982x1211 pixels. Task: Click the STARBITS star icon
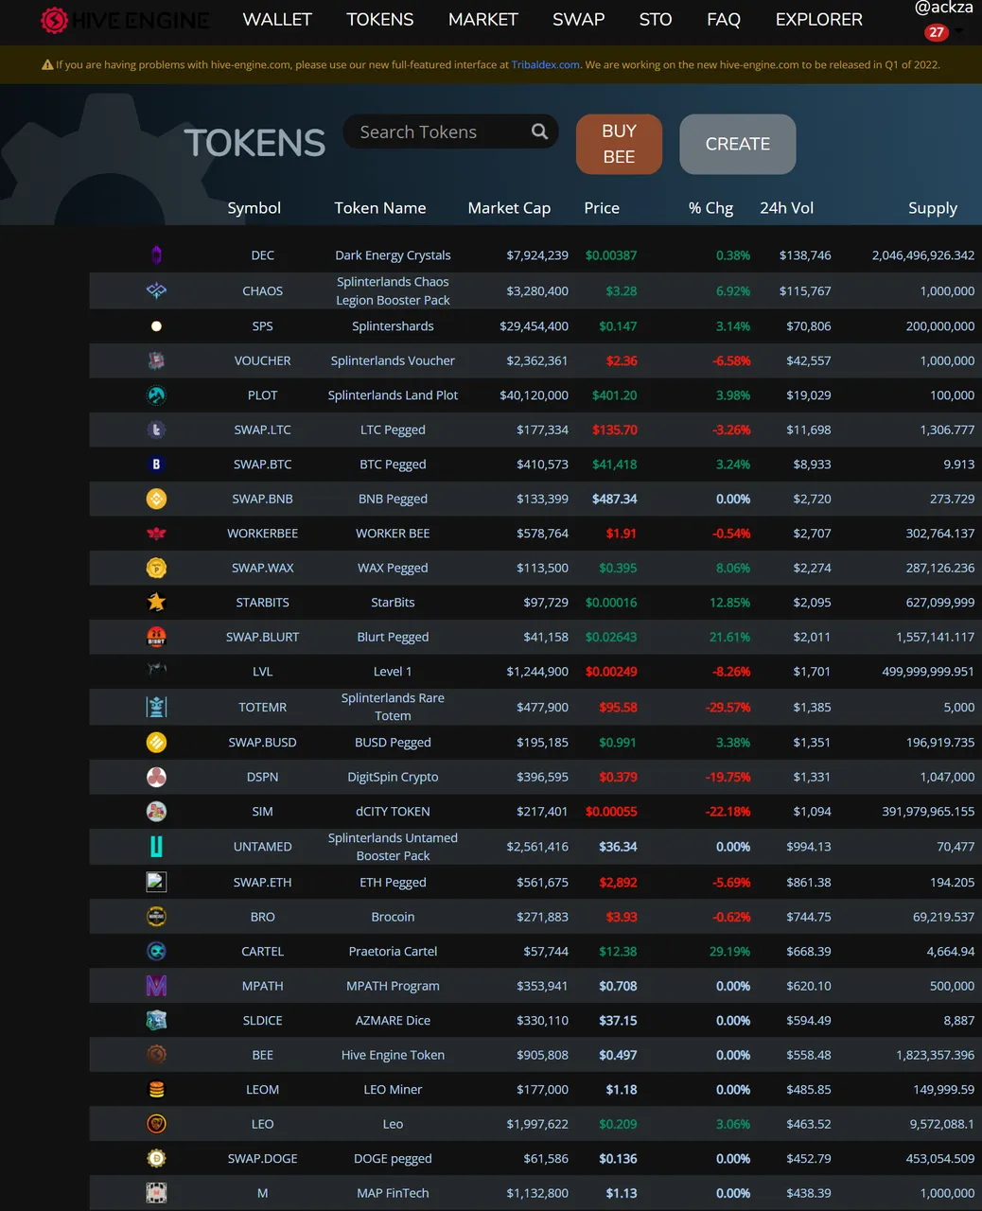(x=156, y=602)
